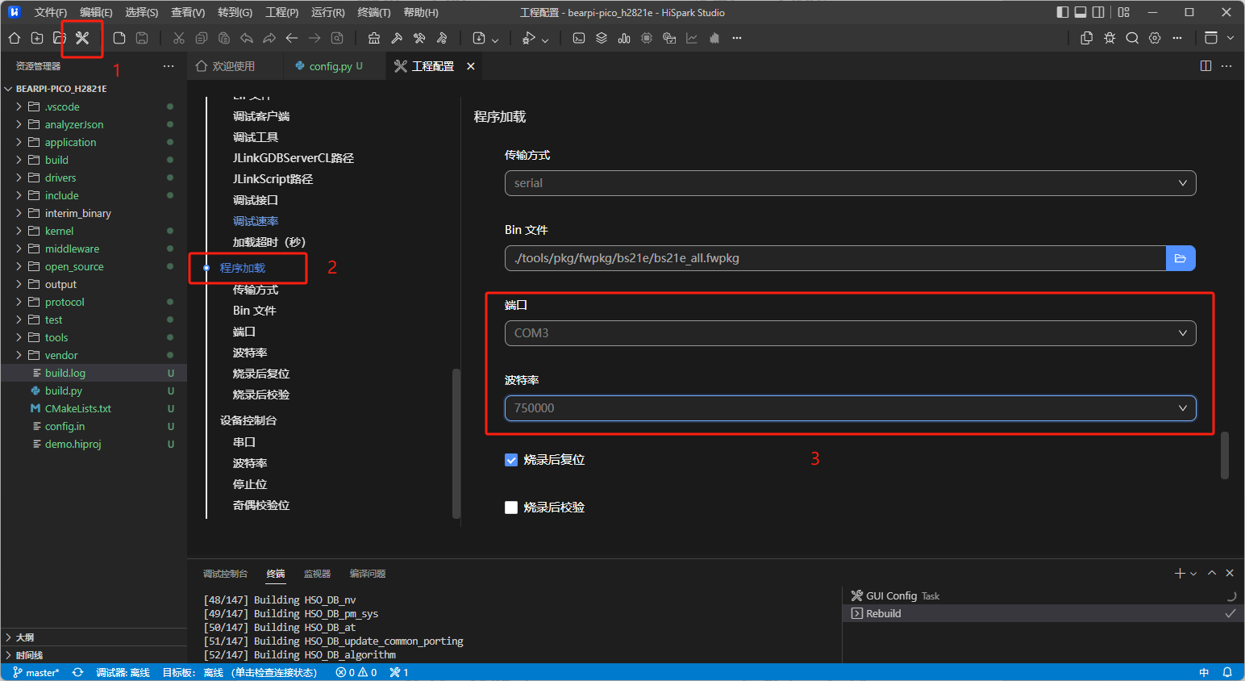The height and width of the screenshot is (681, 1245).
Task: Select 调试速率 in the settings outline
Action: (x=256, y=221)
